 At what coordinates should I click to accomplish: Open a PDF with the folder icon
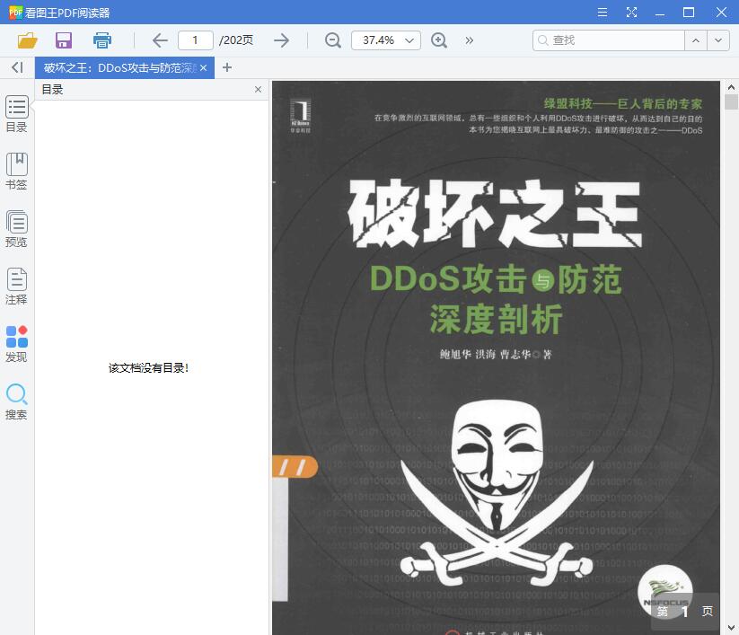pyautogui.click(x=27, y=40)
